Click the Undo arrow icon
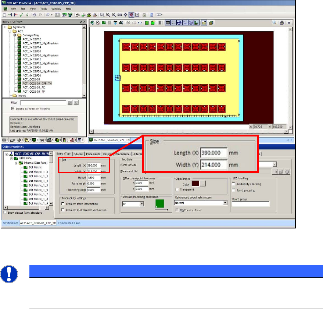 (x=35, y=15)
